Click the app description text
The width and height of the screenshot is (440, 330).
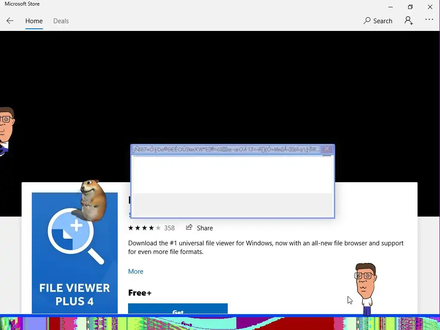pos(266,247)
